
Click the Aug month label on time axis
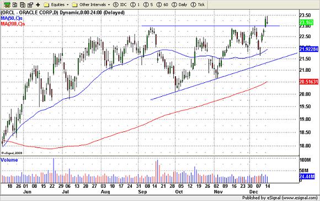click(105, 192)
